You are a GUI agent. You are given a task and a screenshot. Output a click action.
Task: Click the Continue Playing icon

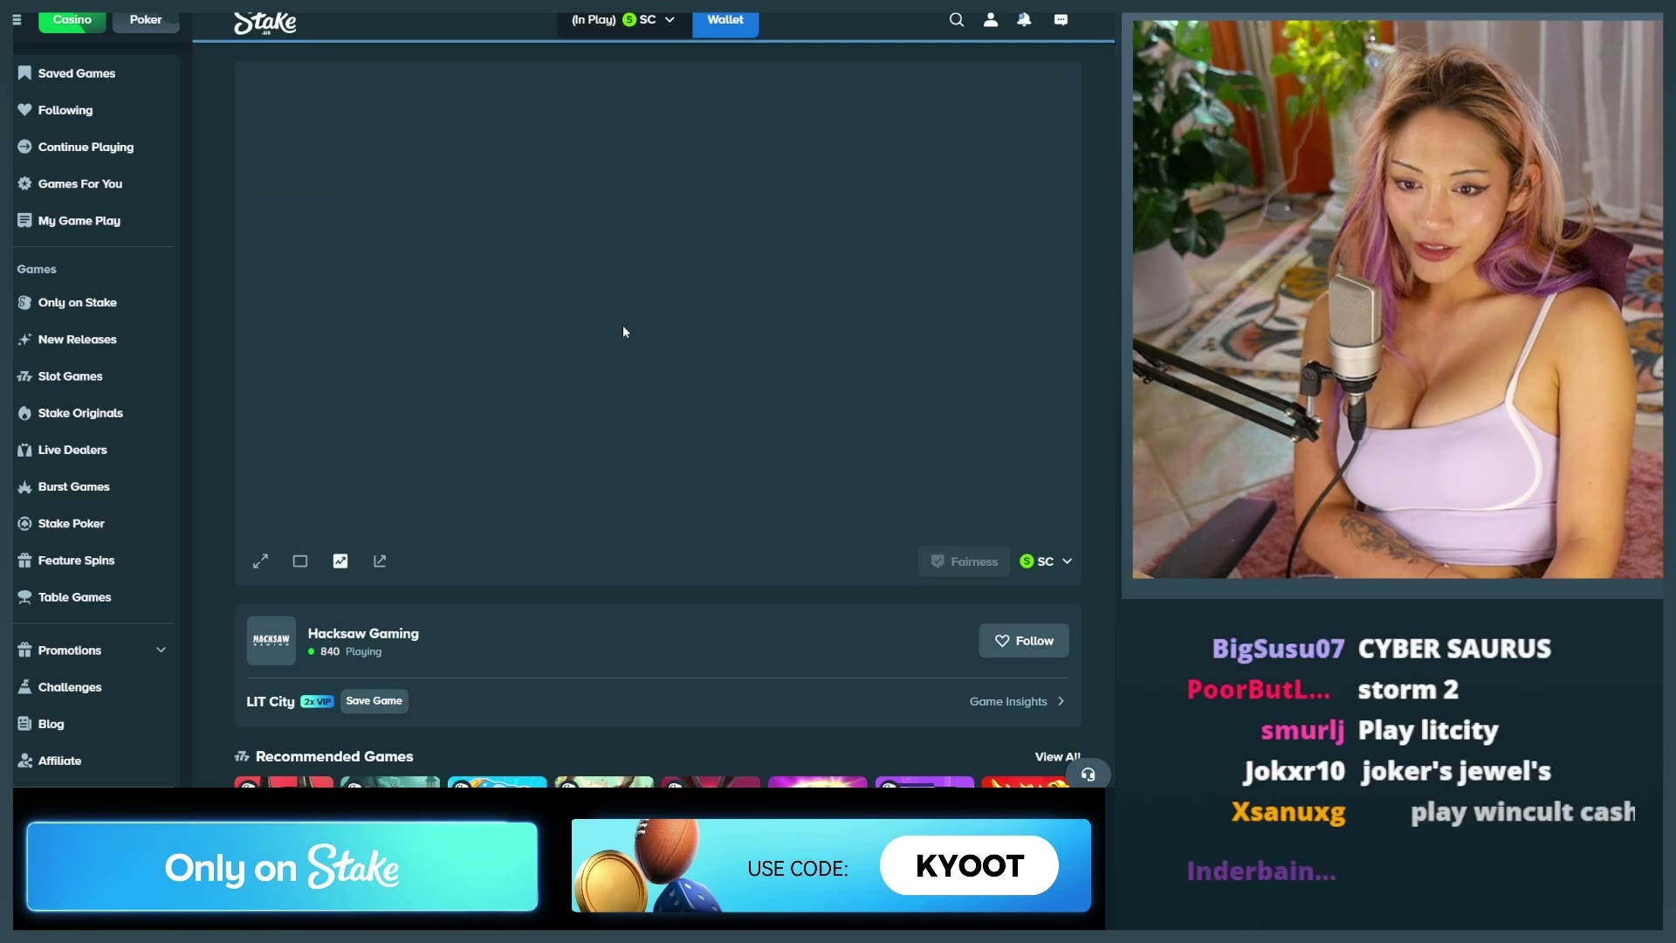[x=24, y=147]
